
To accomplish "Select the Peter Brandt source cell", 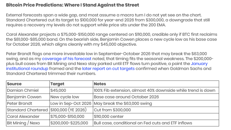I will tap(28, 104).
